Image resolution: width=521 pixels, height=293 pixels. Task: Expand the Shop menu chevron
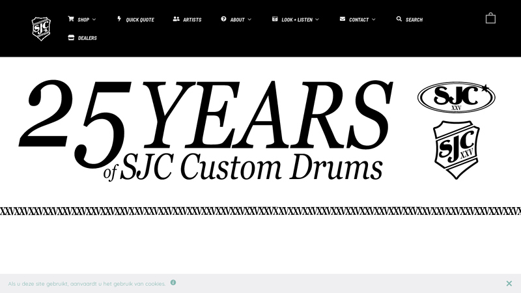(x=94, y=20)
